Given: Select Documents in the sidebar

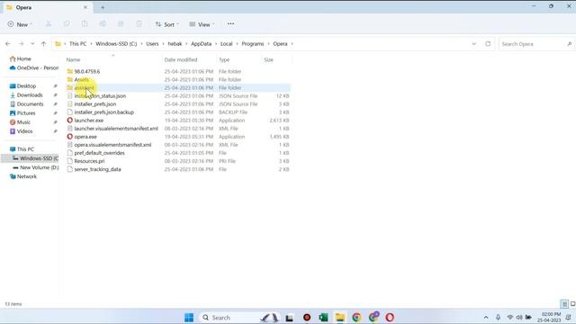Looking at the screenshot, I should (30, 104).
